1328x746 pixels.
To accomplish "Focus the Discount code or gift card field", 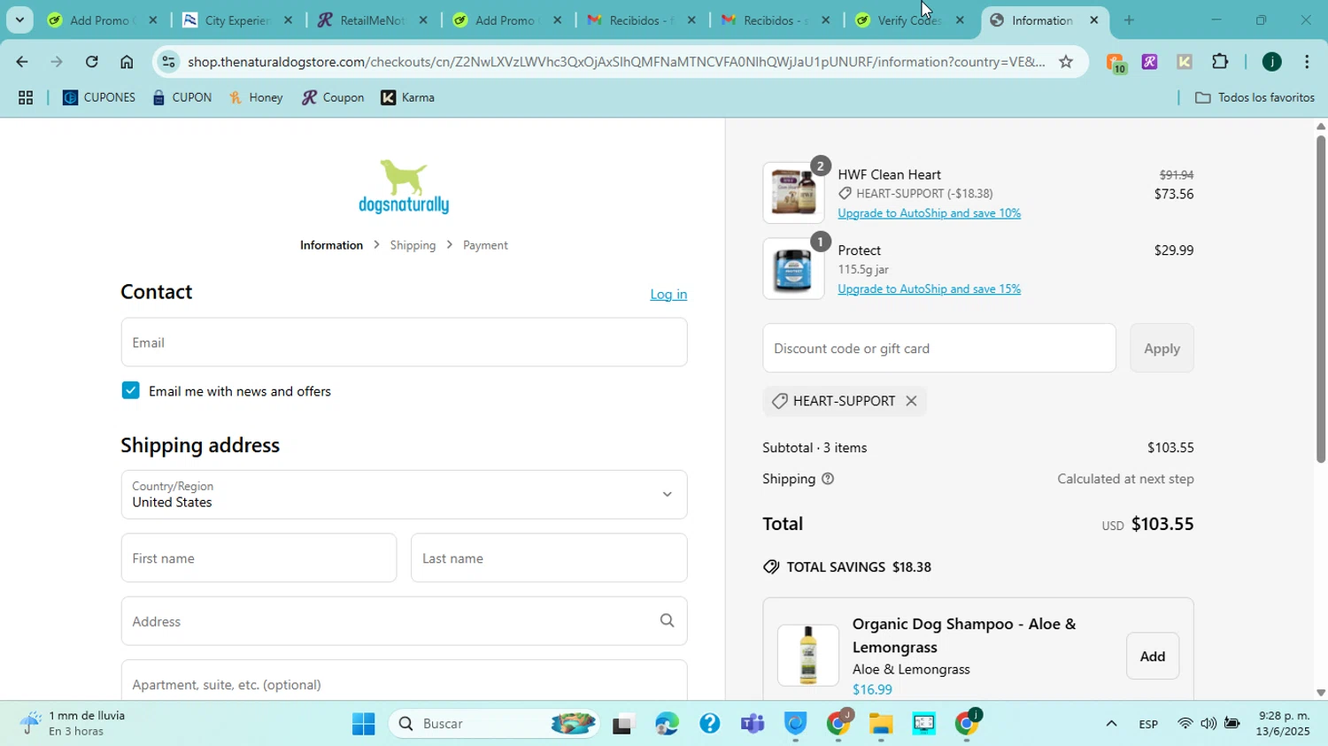I will pyautogui.click(x=939, y=349).
